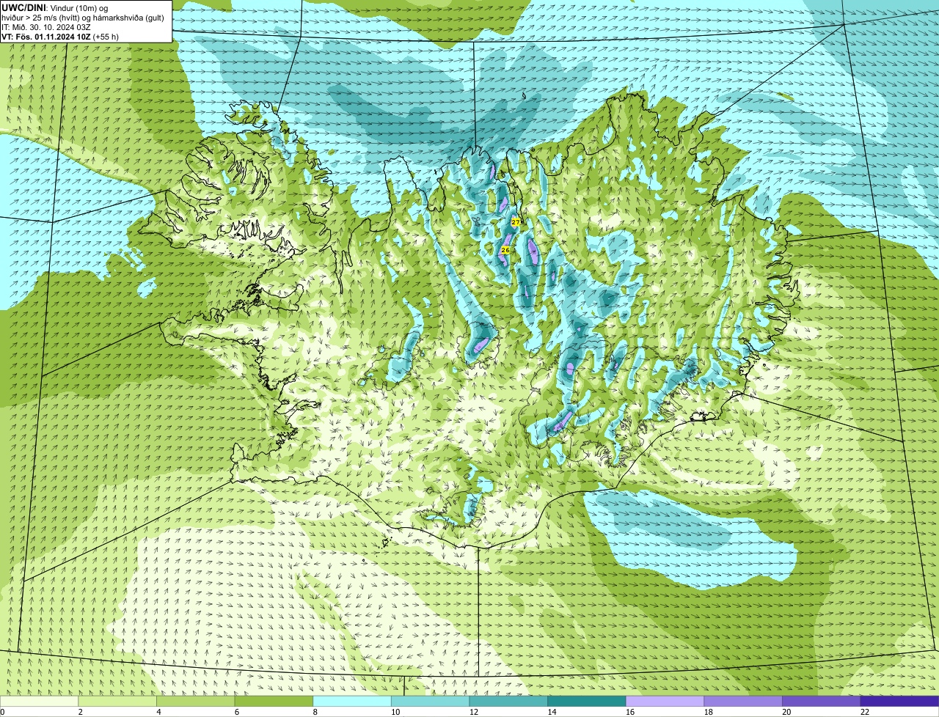Select the 10–12 m/s legend color swatch
The image size is (939, 717).
pyautogui.click(x=431, y=701)
